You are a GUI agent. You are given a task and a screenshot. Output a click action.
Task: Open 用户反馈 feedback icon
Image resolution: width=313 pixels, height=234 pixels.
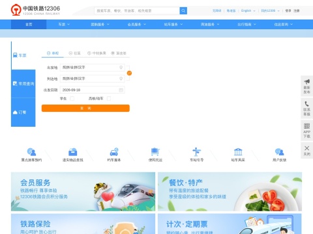[279, 152]
